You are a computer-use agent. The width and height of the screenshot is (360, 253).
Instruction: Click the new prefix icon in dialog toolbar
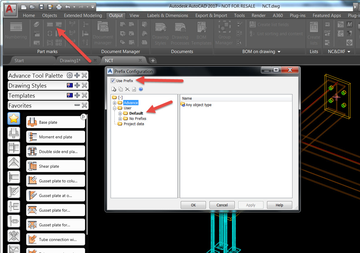(114, 89)
